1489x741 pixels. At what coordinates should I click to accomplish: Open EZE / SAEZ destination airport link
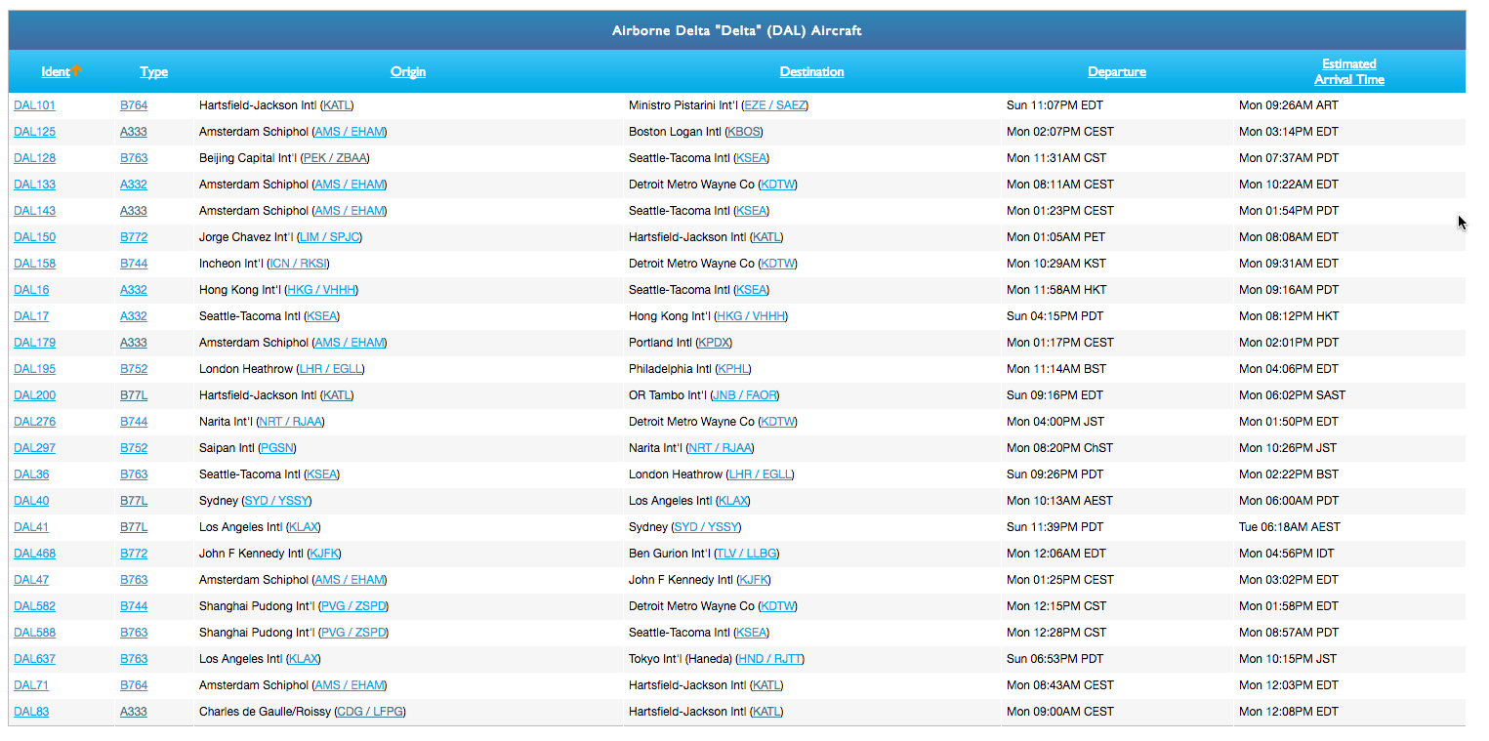coord(775,105)
